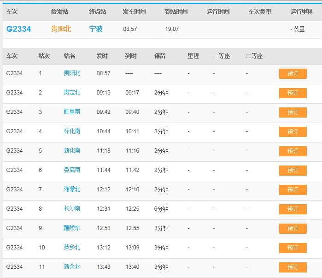Open the 凯里南 station link

coord(72,112)
